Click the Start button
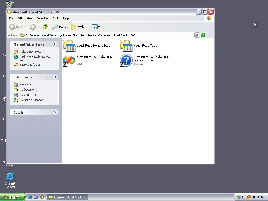The image size is (268, 201). tap(13, 197)
